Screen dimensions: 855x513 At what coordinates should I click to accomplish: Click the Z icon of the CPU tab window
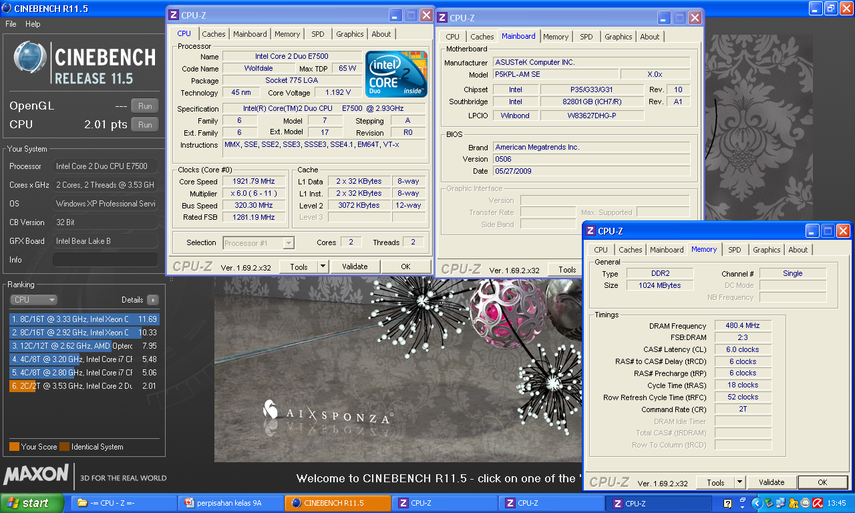(174, 15)
